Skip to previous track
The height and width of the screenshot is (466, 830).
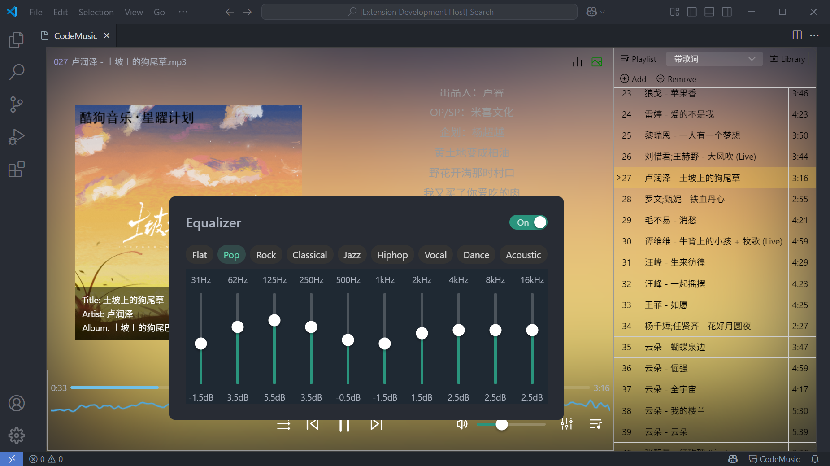[313, 424]
